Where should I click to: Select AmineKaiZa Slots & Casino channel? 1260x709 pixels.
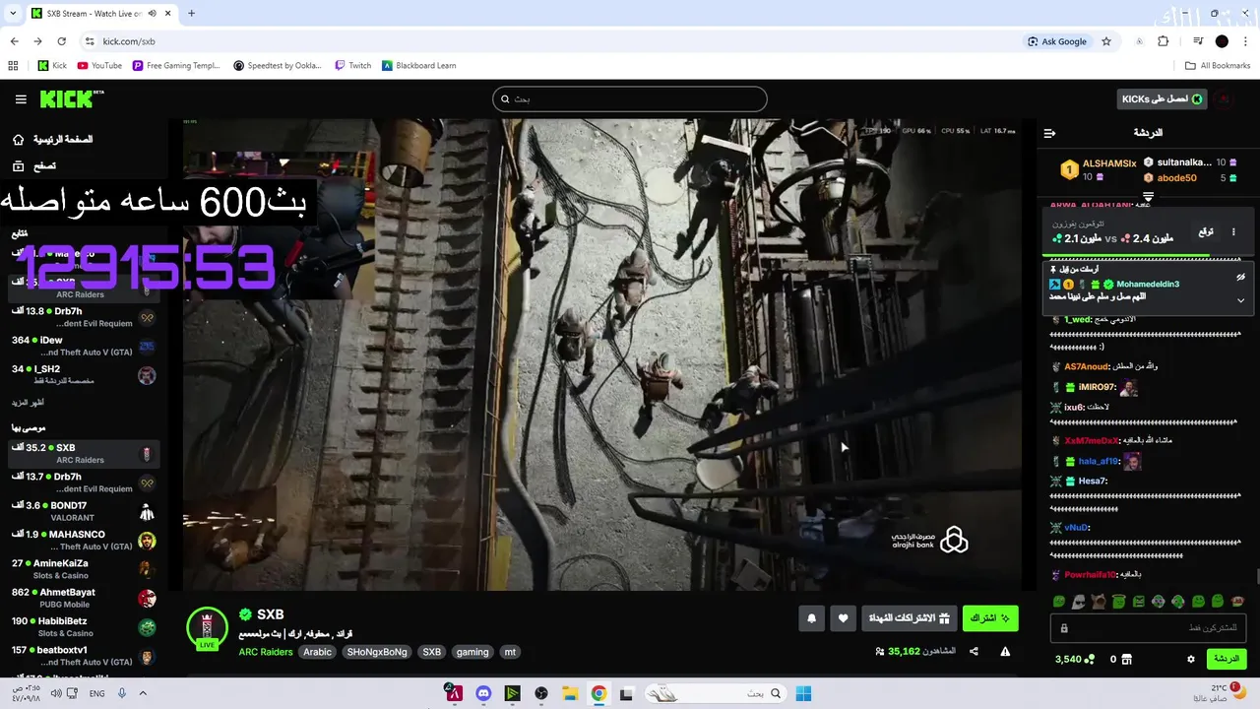click(x=84, y=569)
